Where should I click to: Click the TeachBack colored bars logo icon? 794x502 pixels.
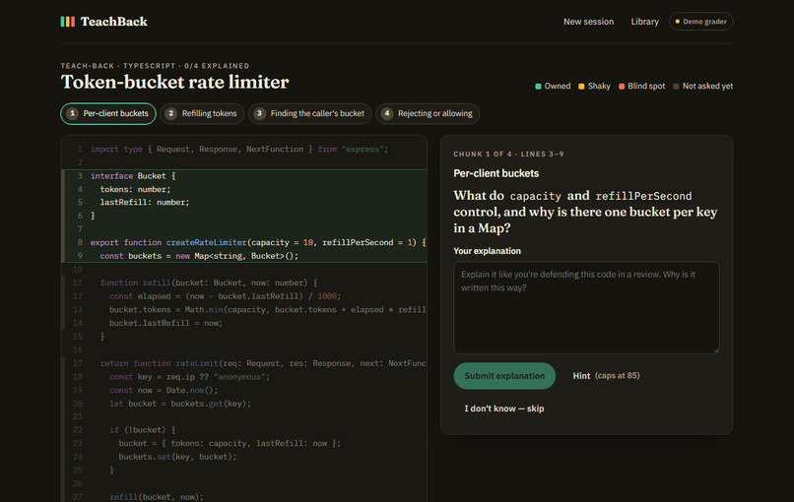67,22
